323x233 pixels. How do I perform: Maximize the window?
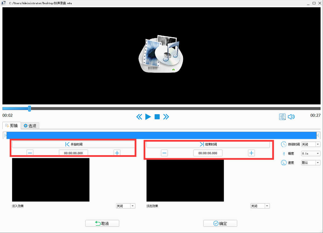point(314,3)
